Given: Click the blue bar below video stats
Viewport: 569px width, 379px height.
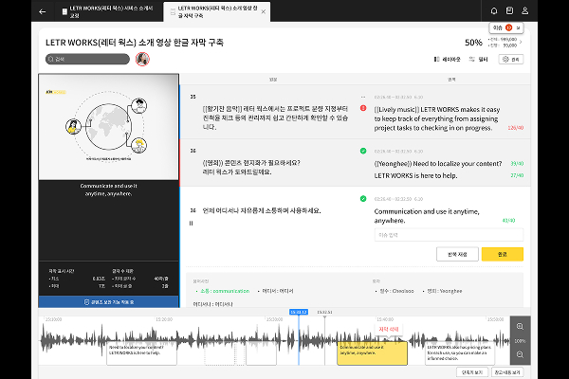Looking at the screenshot, I should [108, 301].
